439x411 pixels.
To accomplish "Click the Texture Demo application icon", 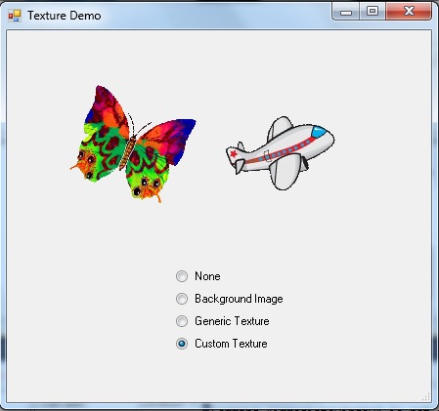I will (x=15, y=16).
